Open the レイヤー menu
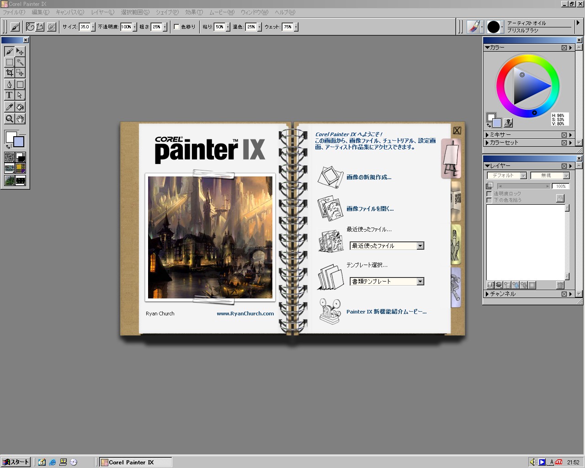Screen dimensions: 585x468 (103, 12)
